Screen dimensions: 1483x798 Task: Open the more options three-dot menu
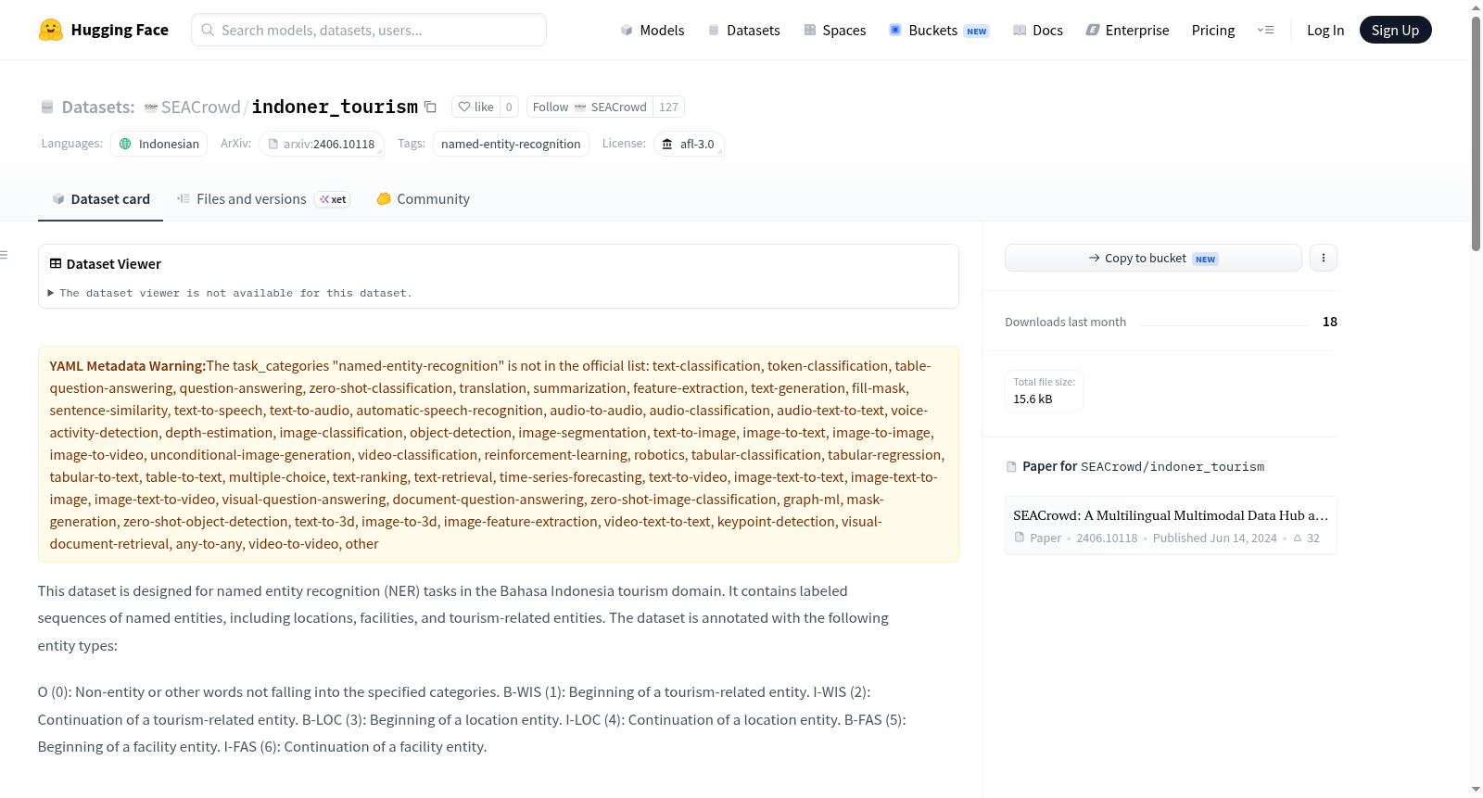pyautogui.click(x=1324, y=258)
